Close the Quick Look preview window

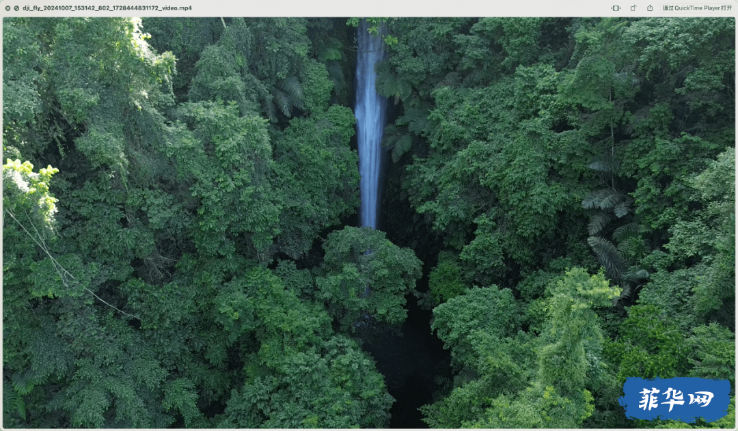(x=8, y=8)
